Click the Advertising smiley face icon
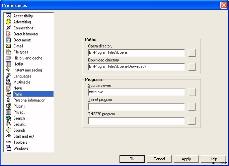 coord(8,22)
